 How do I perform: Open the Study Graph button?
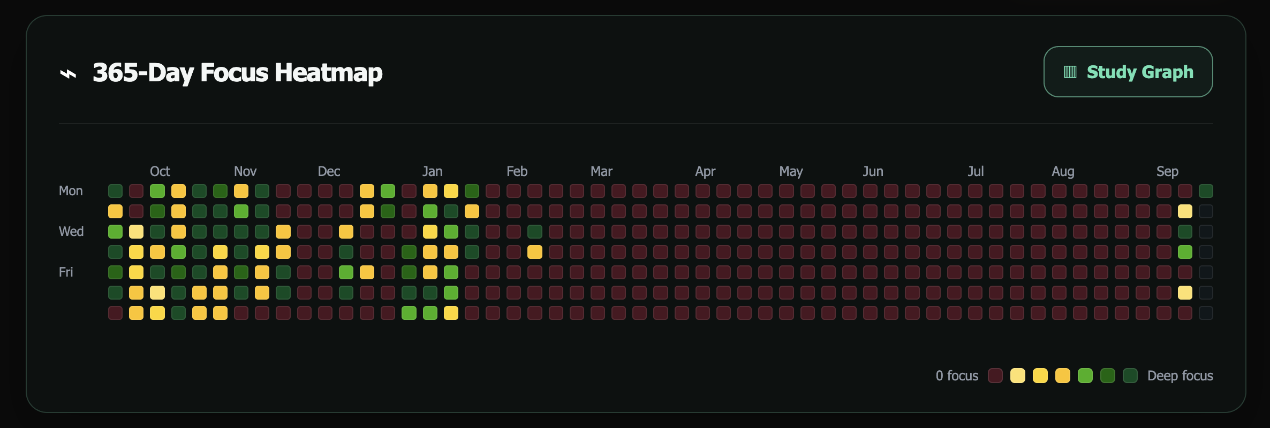(x=1128, y=72)
